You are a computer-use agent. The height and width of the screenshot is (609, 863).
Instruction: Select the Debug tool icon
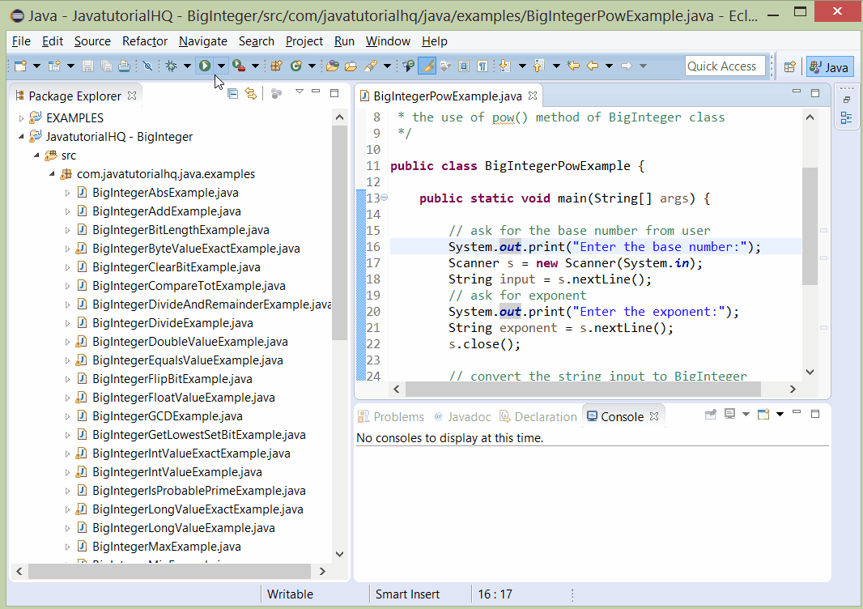(172, 66)
